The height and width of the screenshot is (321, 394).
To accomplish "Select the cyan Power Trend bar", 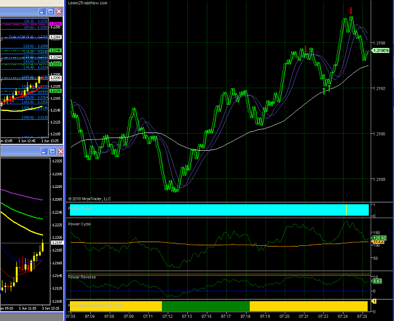I will [219, 210].
